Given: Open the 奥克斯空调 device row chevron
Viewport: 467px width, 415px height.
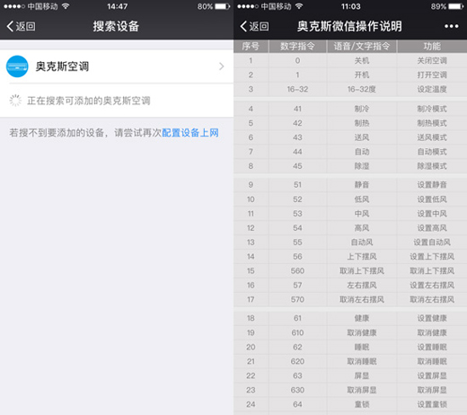Looking at the screenshot, I should click(221, 66).
